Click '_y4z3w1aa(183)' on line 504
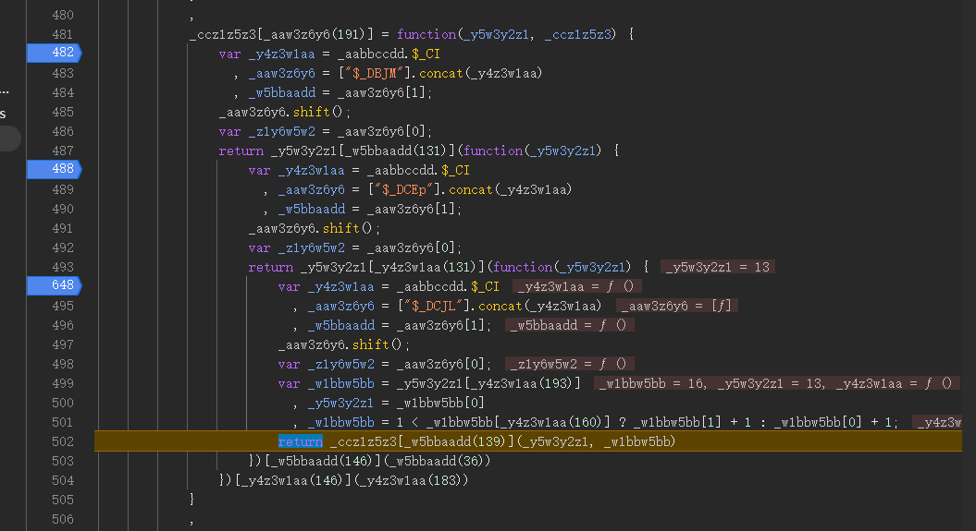Viewport: 976px width, 531px height. pyautogui.click(x=411, y=480)
